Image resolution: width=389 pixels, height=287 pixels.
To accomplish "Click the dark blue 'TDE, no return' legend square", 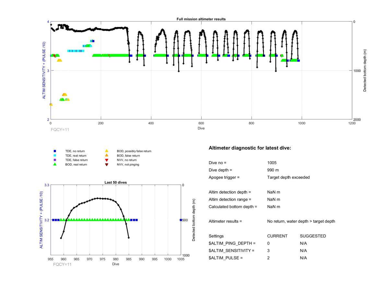I will 55,151.
